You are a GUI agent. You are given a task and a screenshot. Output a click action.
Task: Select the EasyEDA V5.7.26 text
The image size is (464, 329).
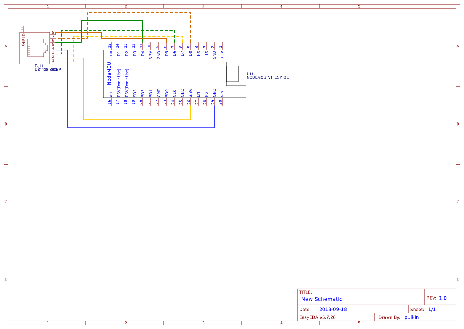pyautogui.click(x=318, y=317)
